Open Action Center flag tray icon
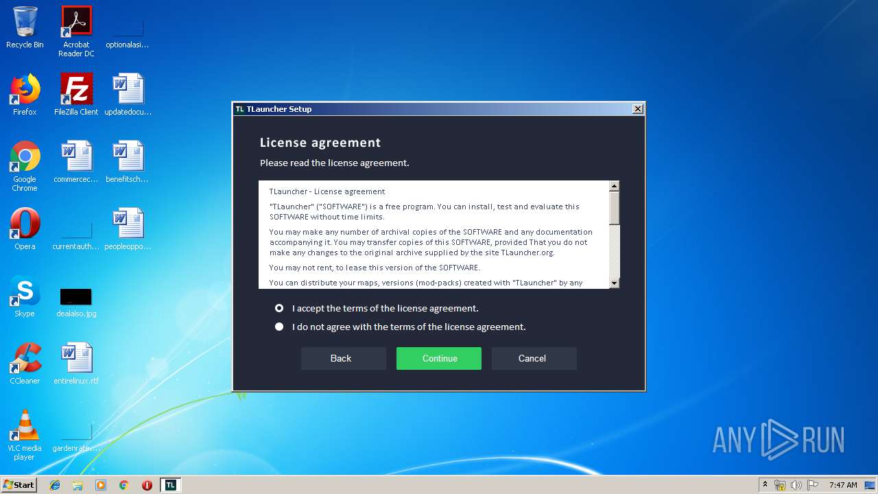The width and height of the screenshot is (878, 494). [x=812, y=485]
